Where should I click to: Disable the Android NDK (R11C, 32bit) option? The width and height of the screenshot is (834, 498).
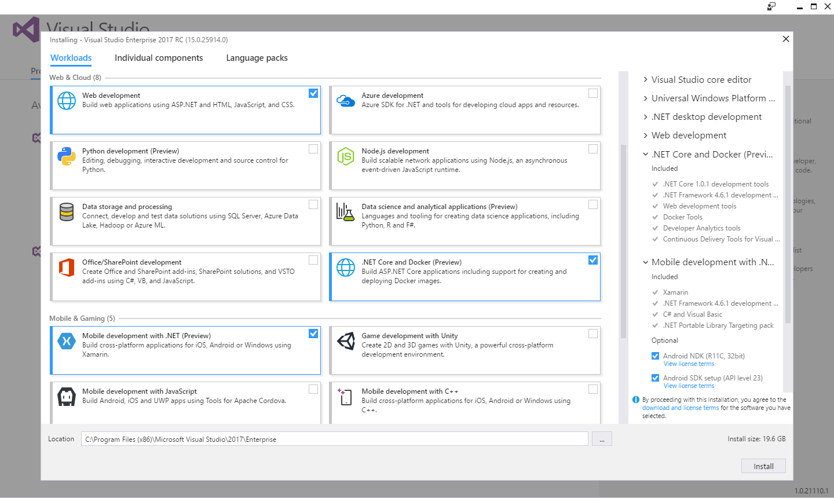(x=655, y=356)
